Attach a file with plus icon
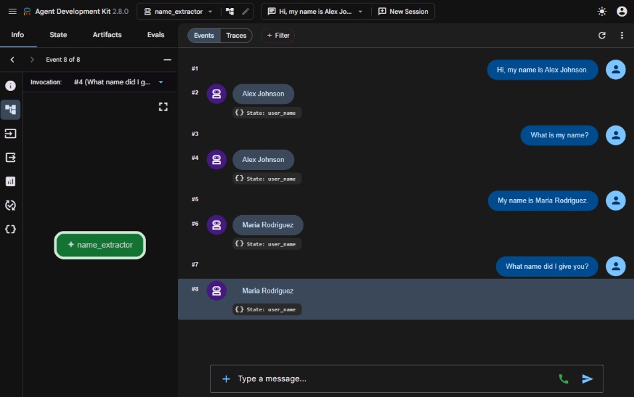634x397 pixels. [x=226, y=378]
